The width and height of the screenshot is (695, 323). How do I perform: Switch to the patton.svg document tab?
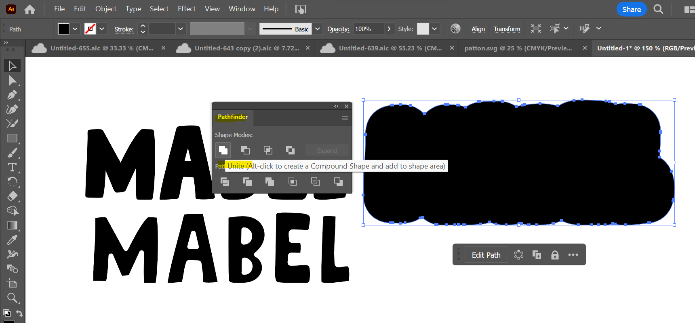pyautogui.click(x=518, y=48)
